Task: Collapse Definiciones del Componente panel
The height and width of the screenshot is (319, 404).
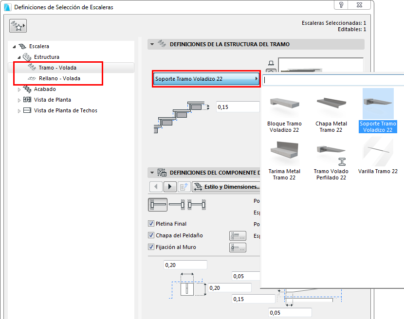Action: click(x=152, y=173)
